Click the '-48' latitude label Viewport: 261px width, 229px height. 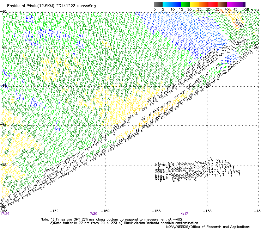3,165
